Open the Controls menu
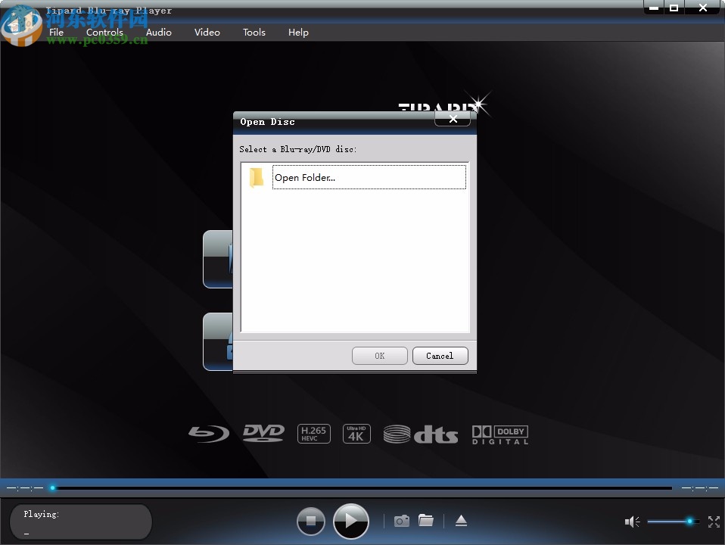The image size is (725, 545). tap(104, 32)
